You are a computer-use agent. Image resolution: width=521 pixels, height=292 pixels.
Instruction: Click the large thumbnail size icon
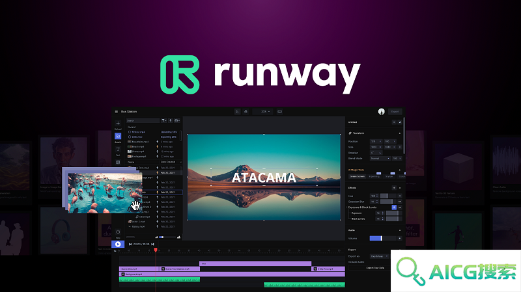pyautogui.click(x=178, y=237)
